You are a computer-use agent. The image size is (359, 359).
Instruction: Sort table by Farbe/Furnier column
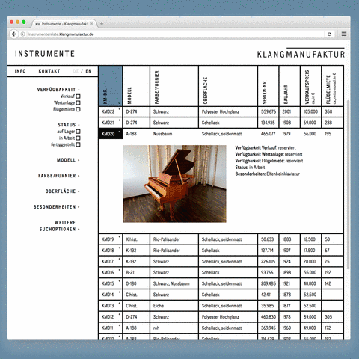(x=174, y=86)
